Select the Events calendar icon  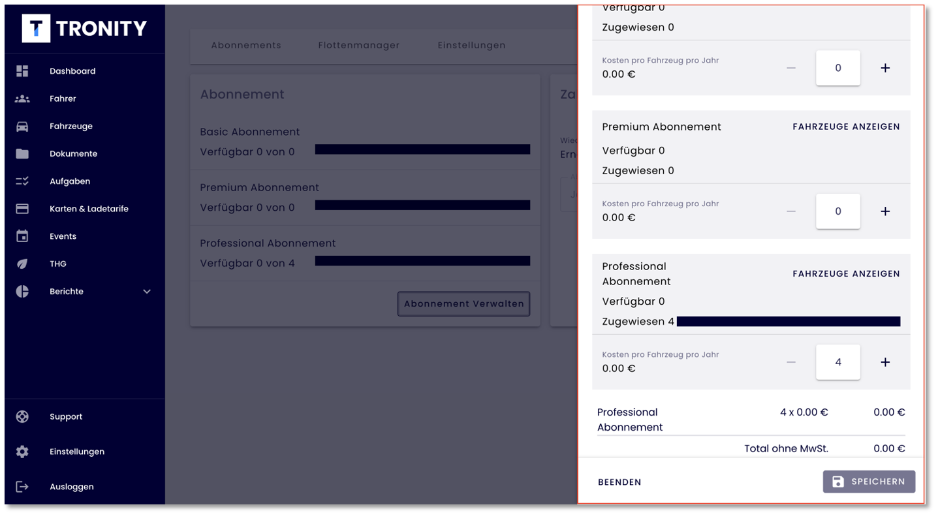tap(22, 236)
